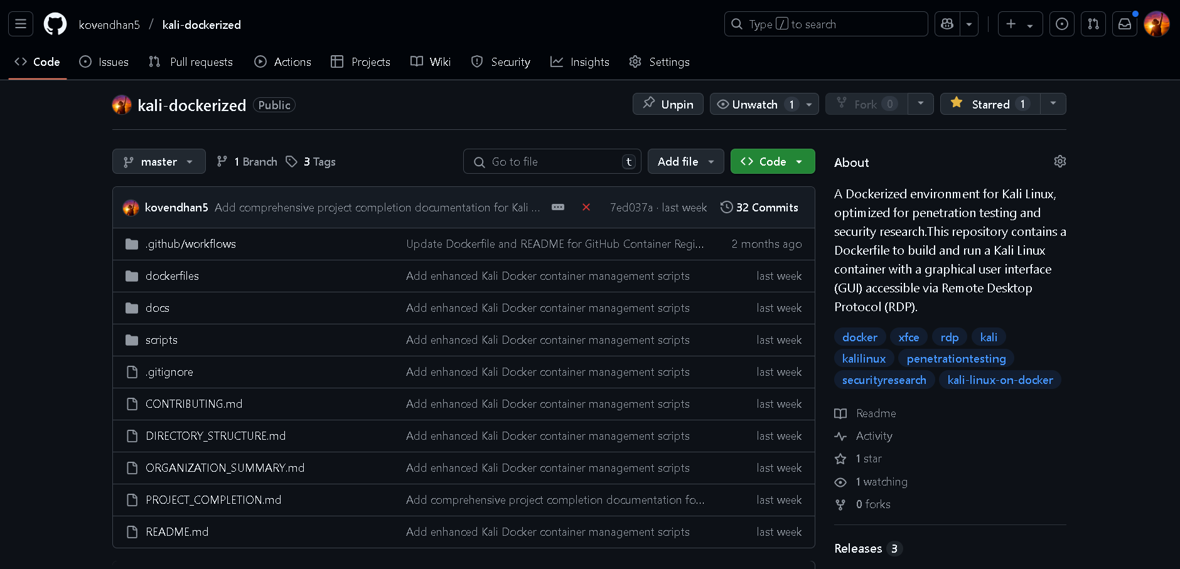Focus the Type / to search box
Viewport: 1180px width, 569px height.
[x=826, y=24]
